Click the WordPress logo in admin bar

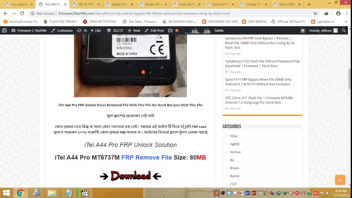point(4,31)
